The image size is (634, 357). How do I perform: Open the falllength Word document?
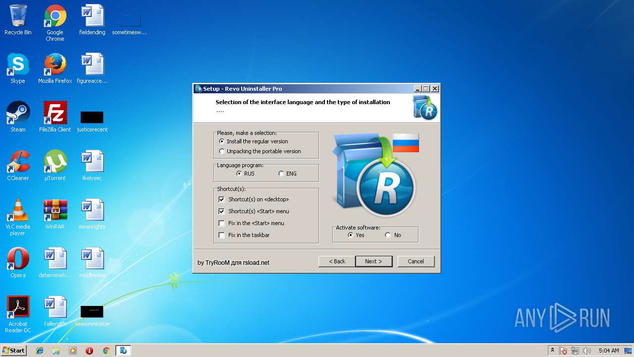click(x=55, y=311)
